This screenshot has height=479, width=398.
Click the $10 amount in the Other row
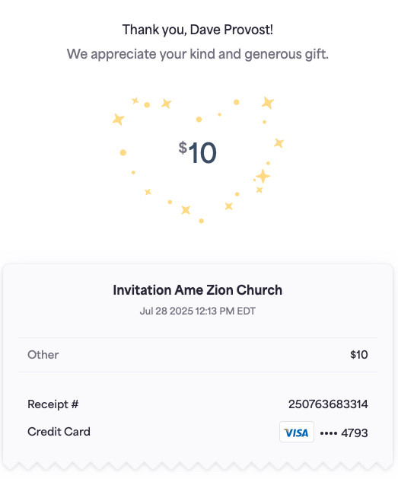point(359,355)
